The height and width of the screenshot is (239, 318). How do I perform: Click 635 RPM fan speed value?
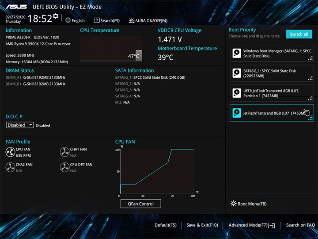coord(23,156)
